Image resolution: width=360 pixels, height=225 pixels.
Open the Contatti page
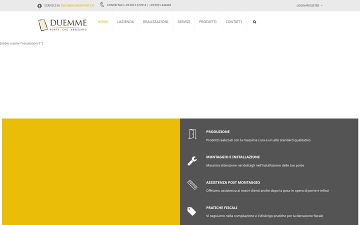point(233,22)
